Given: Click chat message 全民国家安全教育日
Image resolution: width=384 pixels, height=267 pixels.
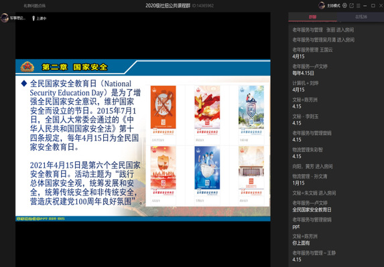Looking at the screenshot, I should (x=312, y=210).
